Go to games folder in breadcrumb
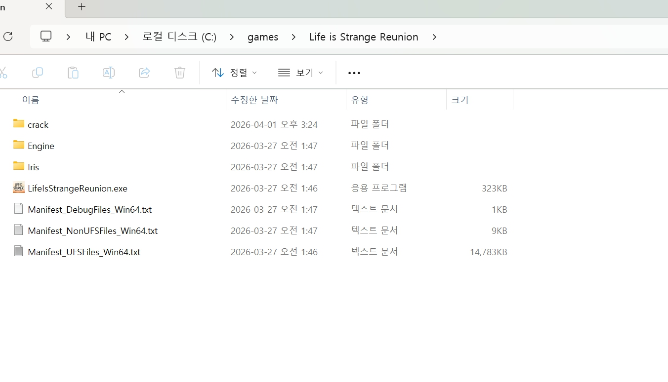 tap(263, 37)
